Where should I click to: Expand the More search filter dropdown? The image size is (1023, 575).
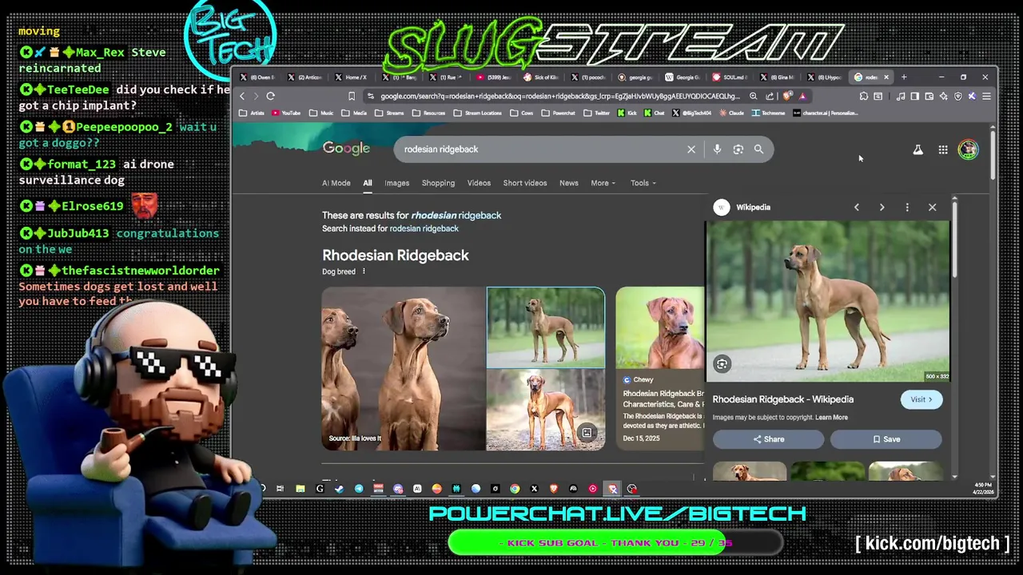click(x=603, y=183)
